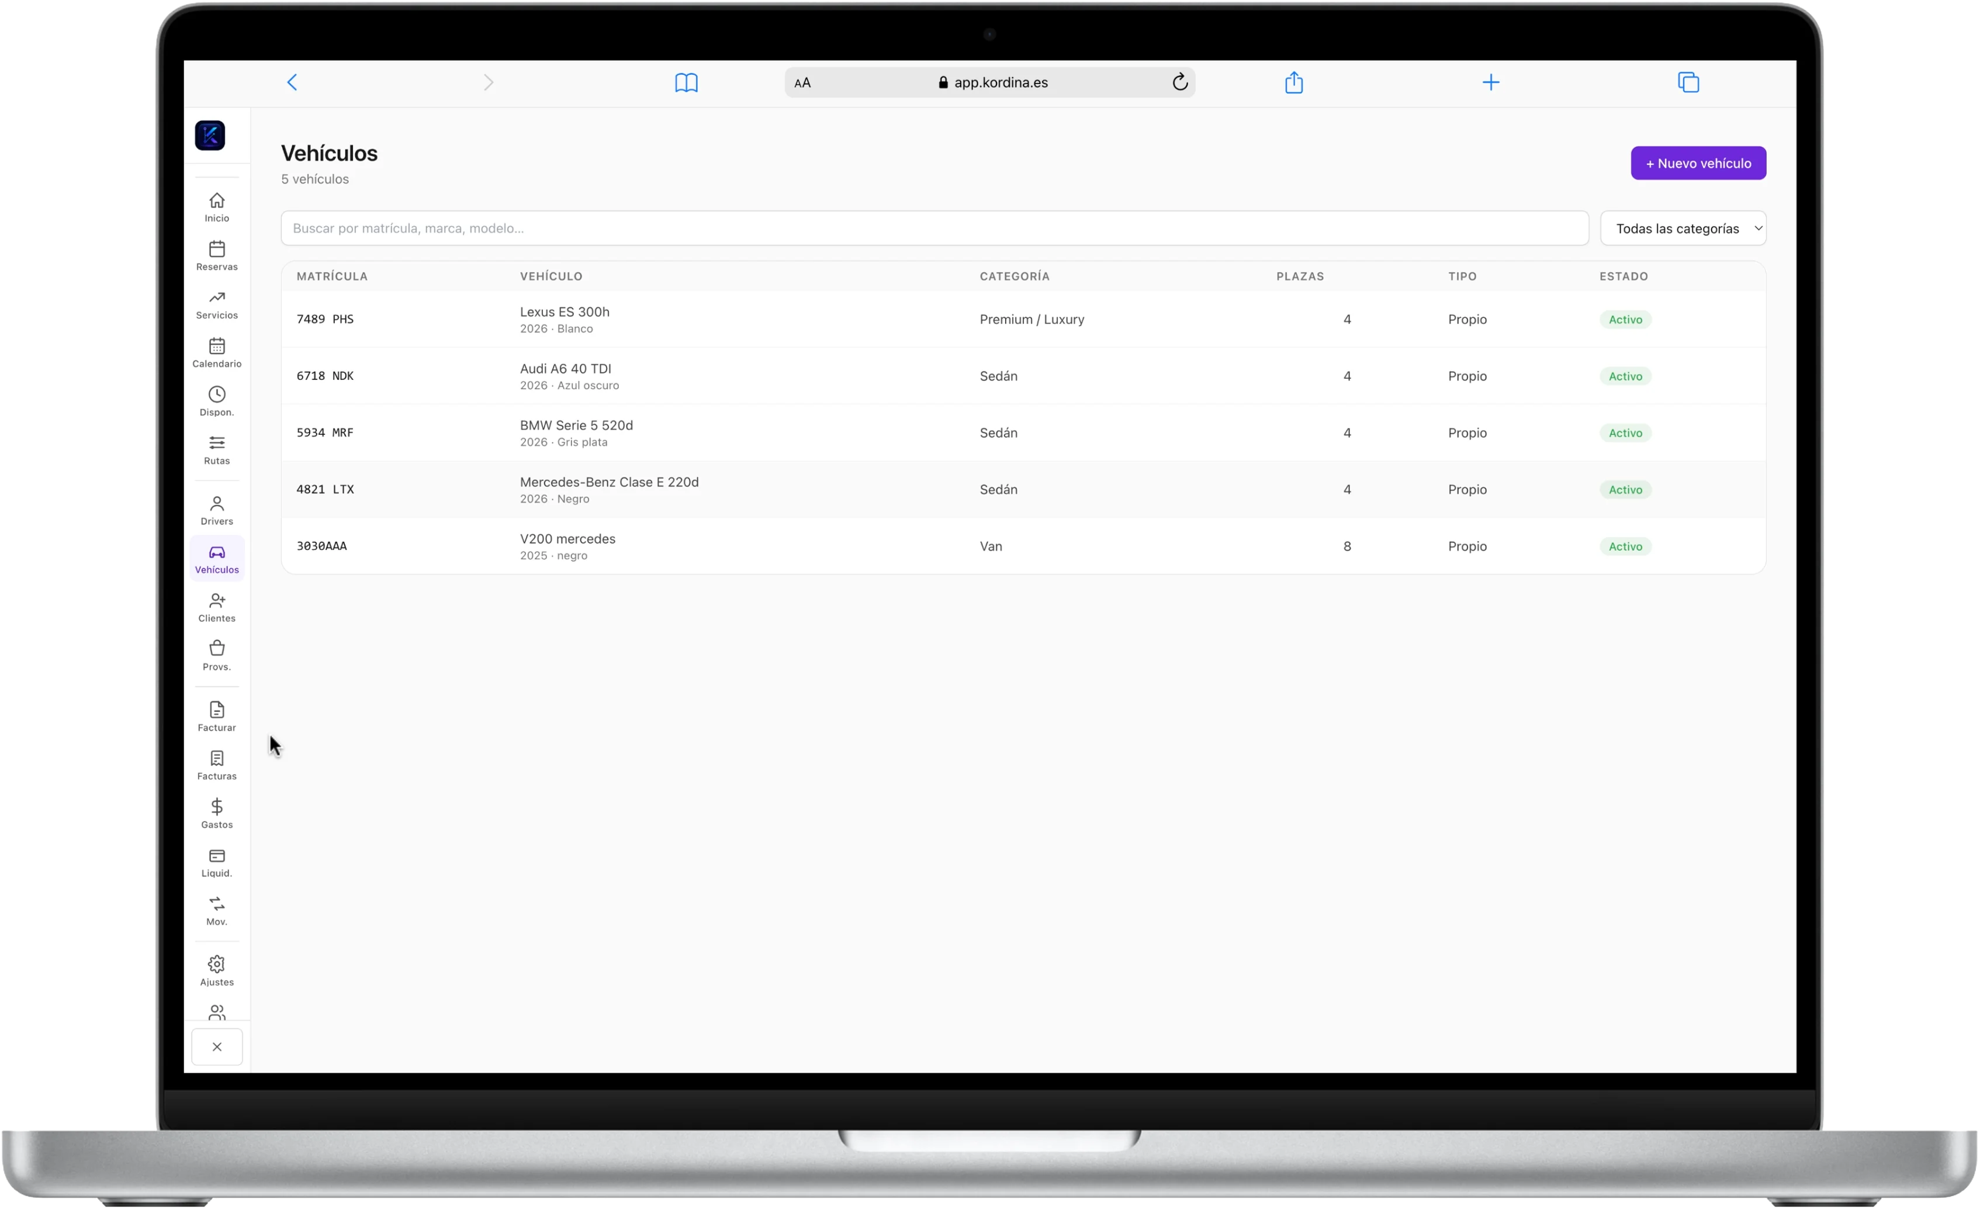This screenshot has width=1980, height=1210.
Task: Select Vehículos in the sidebar
Action: point(217,559)
